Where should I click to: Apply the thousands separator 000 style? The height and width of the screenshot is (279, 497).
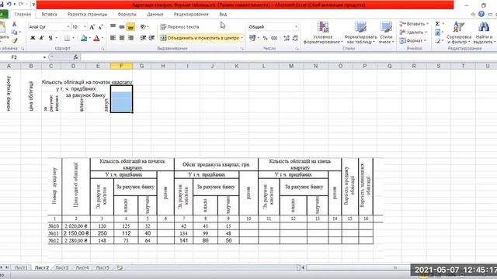click(274, 38)
